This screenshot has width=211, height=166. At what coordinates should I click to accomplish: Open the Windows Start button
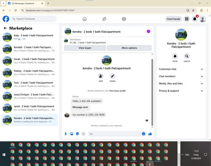[4, 155]
